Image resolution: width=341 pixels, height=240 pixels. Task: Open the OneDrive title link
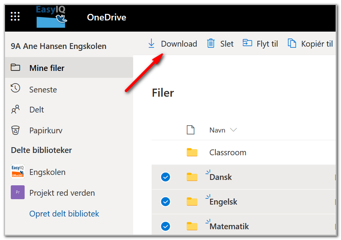tap(107, 17)
